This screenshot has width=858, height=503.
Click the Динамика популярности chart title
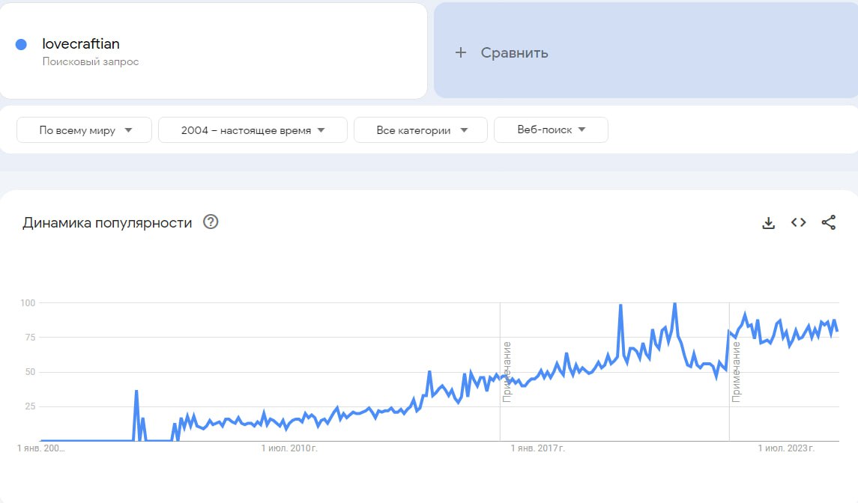tap(107, 222)
